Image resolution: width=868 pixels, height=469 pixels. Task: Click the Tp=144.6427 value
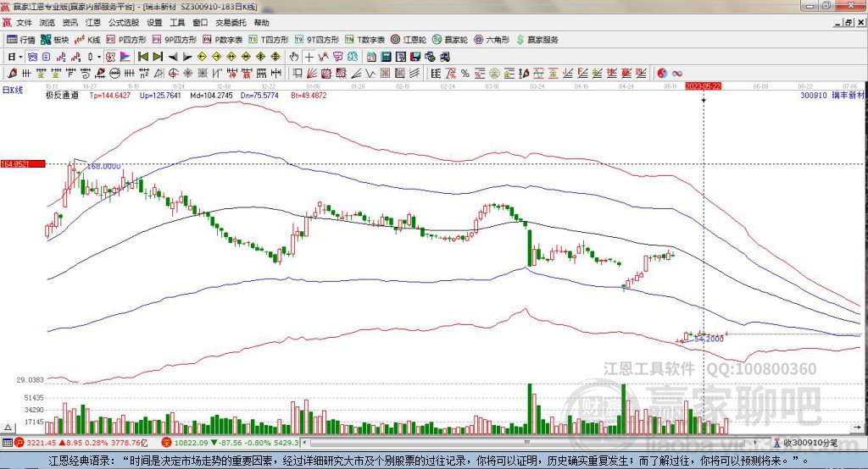(x=109, y=95)
